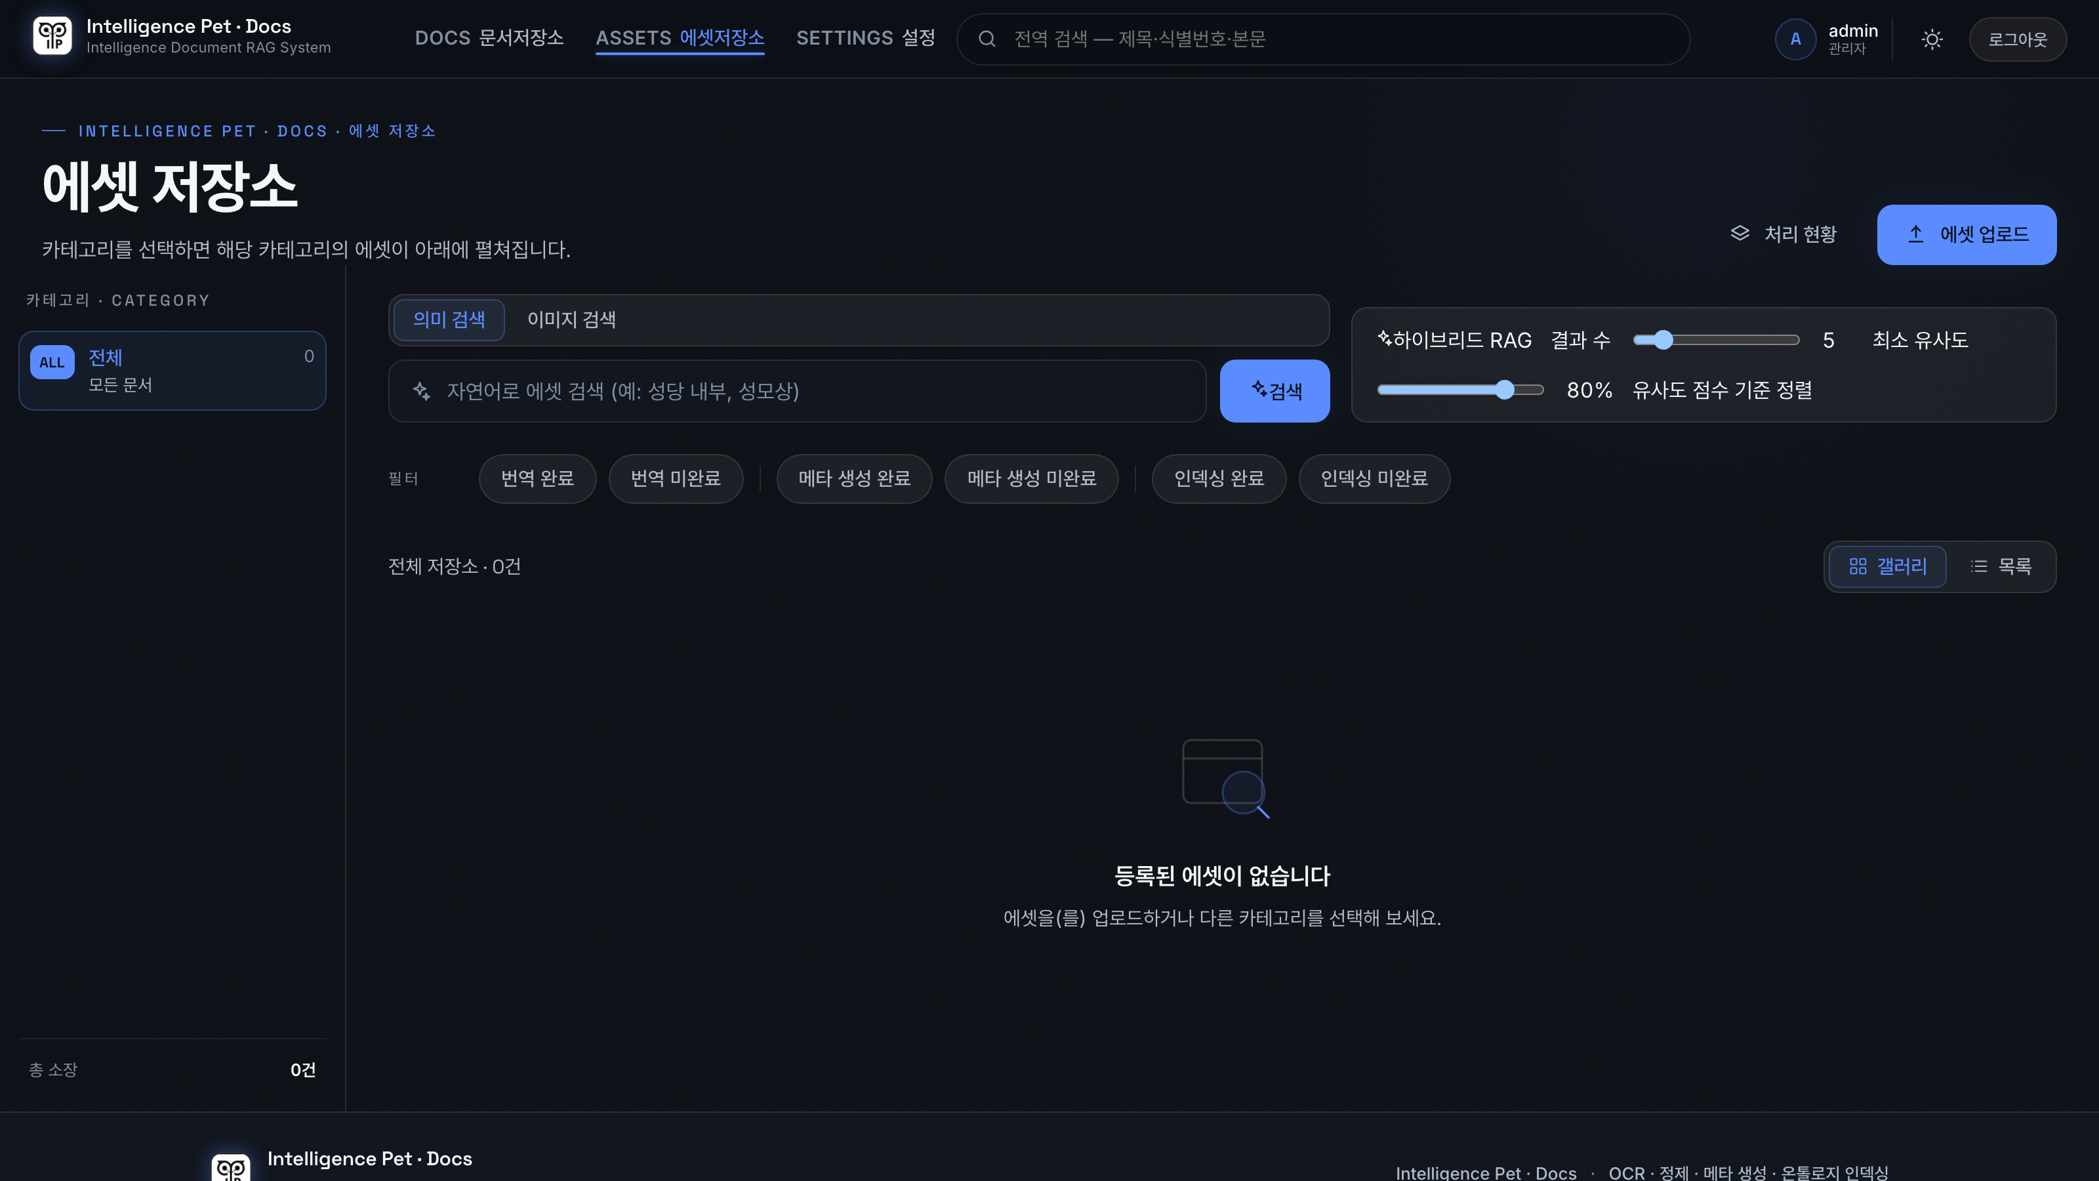The width and height of the screenshot is (2099, 1181).
Task: Open ASSETS 에셋저장소 tab
Action: click(x=680, y=38)
